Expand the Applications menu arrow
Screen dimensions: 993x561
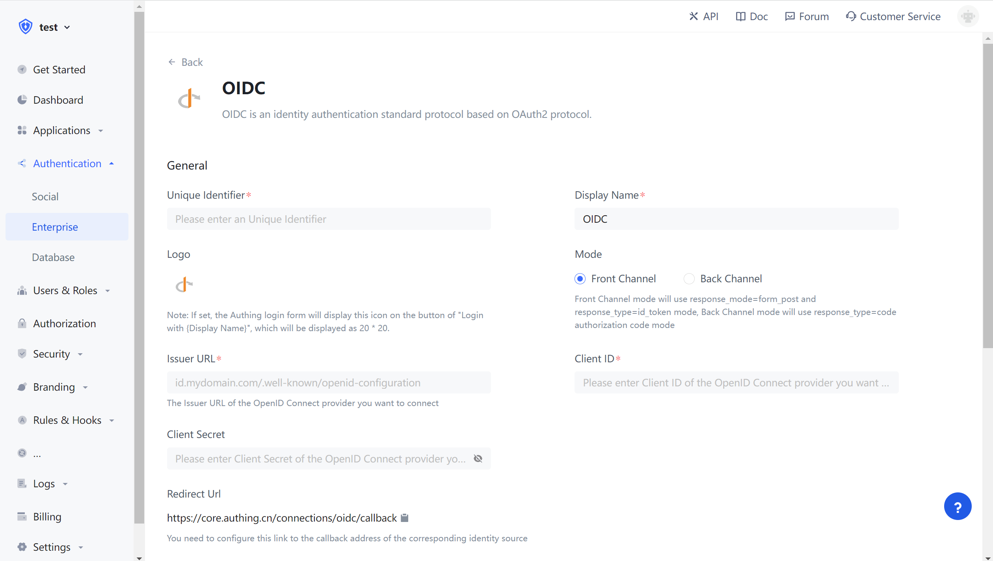(101, 130)
